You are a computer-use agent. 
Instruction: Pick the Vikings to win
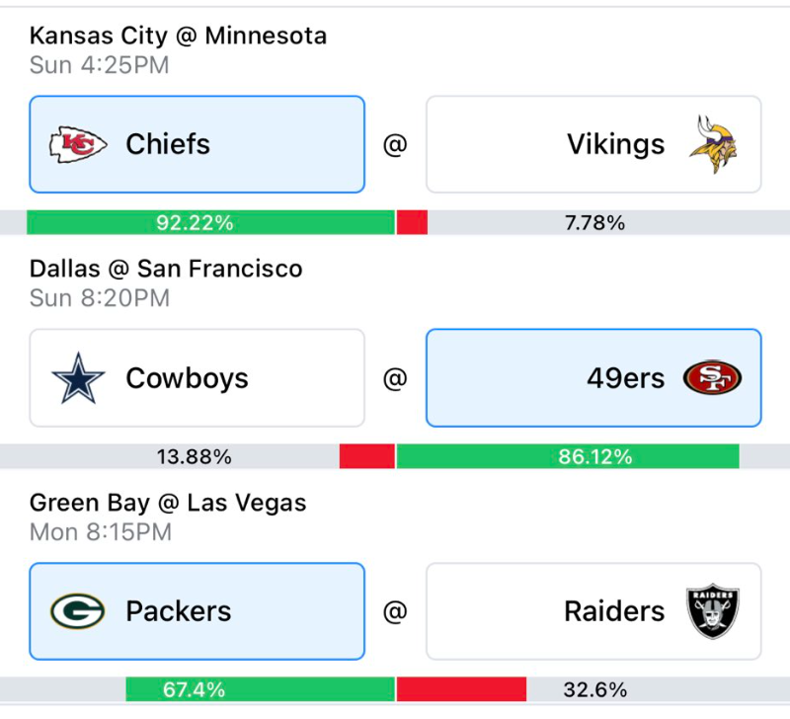[593, 144]
